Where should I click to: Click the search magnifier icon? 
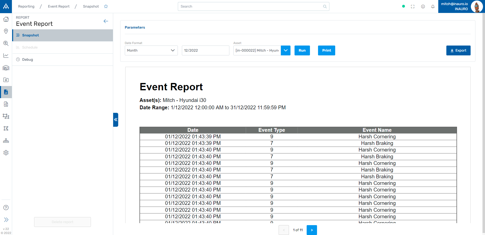tap(325, 7)
